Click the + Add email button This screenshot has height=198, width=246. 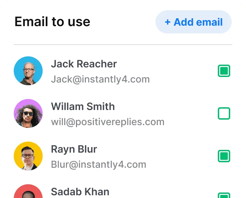click(193, 22)
